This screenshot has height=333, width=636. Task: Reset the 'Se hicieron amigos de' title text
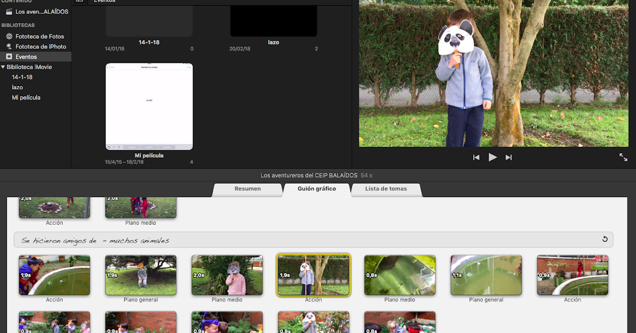605,239
